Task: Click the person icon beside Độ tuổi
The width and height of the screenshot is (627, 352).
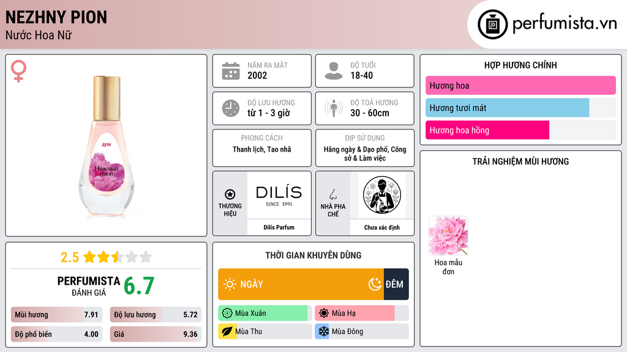Action: pos(334,71)
